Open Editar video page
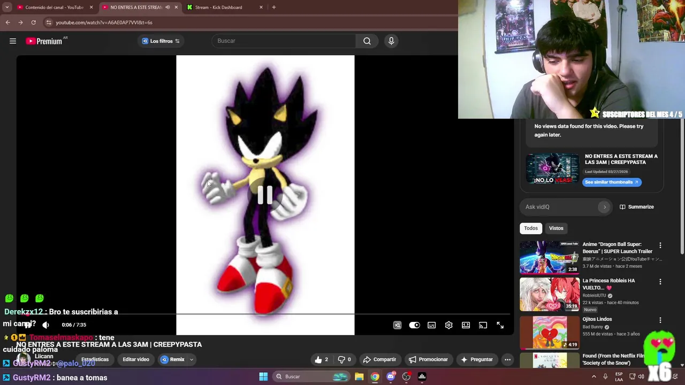Image resolution: width=685 pixels, height=385 pixels. pyautogui.click(x=136, y=359)
